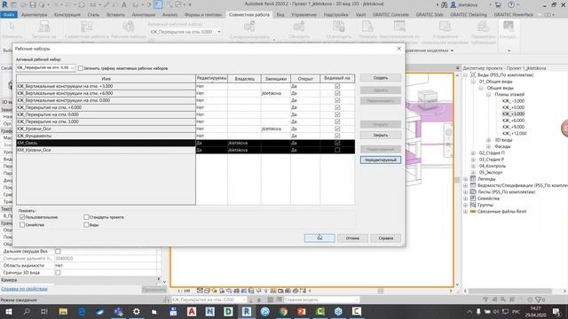
Task: Open File Explorer from the taskbar
Action: 63,311
